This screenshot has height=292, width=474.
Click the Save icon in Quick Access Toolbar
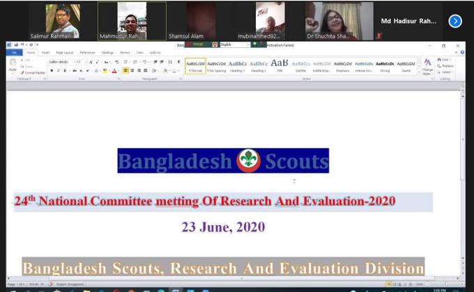click(16, 45)
